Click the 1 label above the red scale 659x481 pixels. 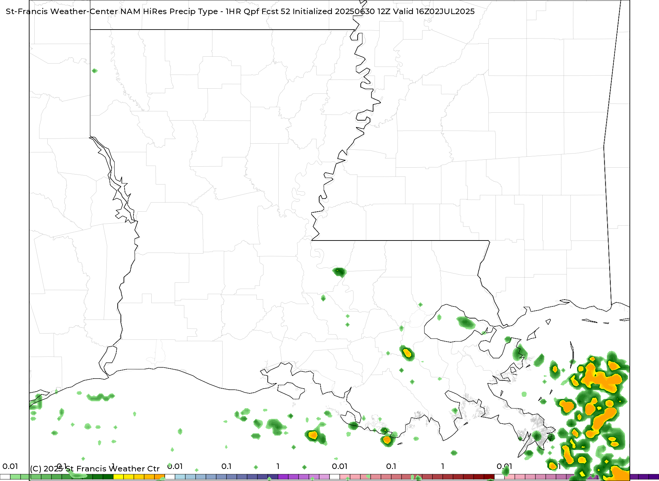[443, 466]
